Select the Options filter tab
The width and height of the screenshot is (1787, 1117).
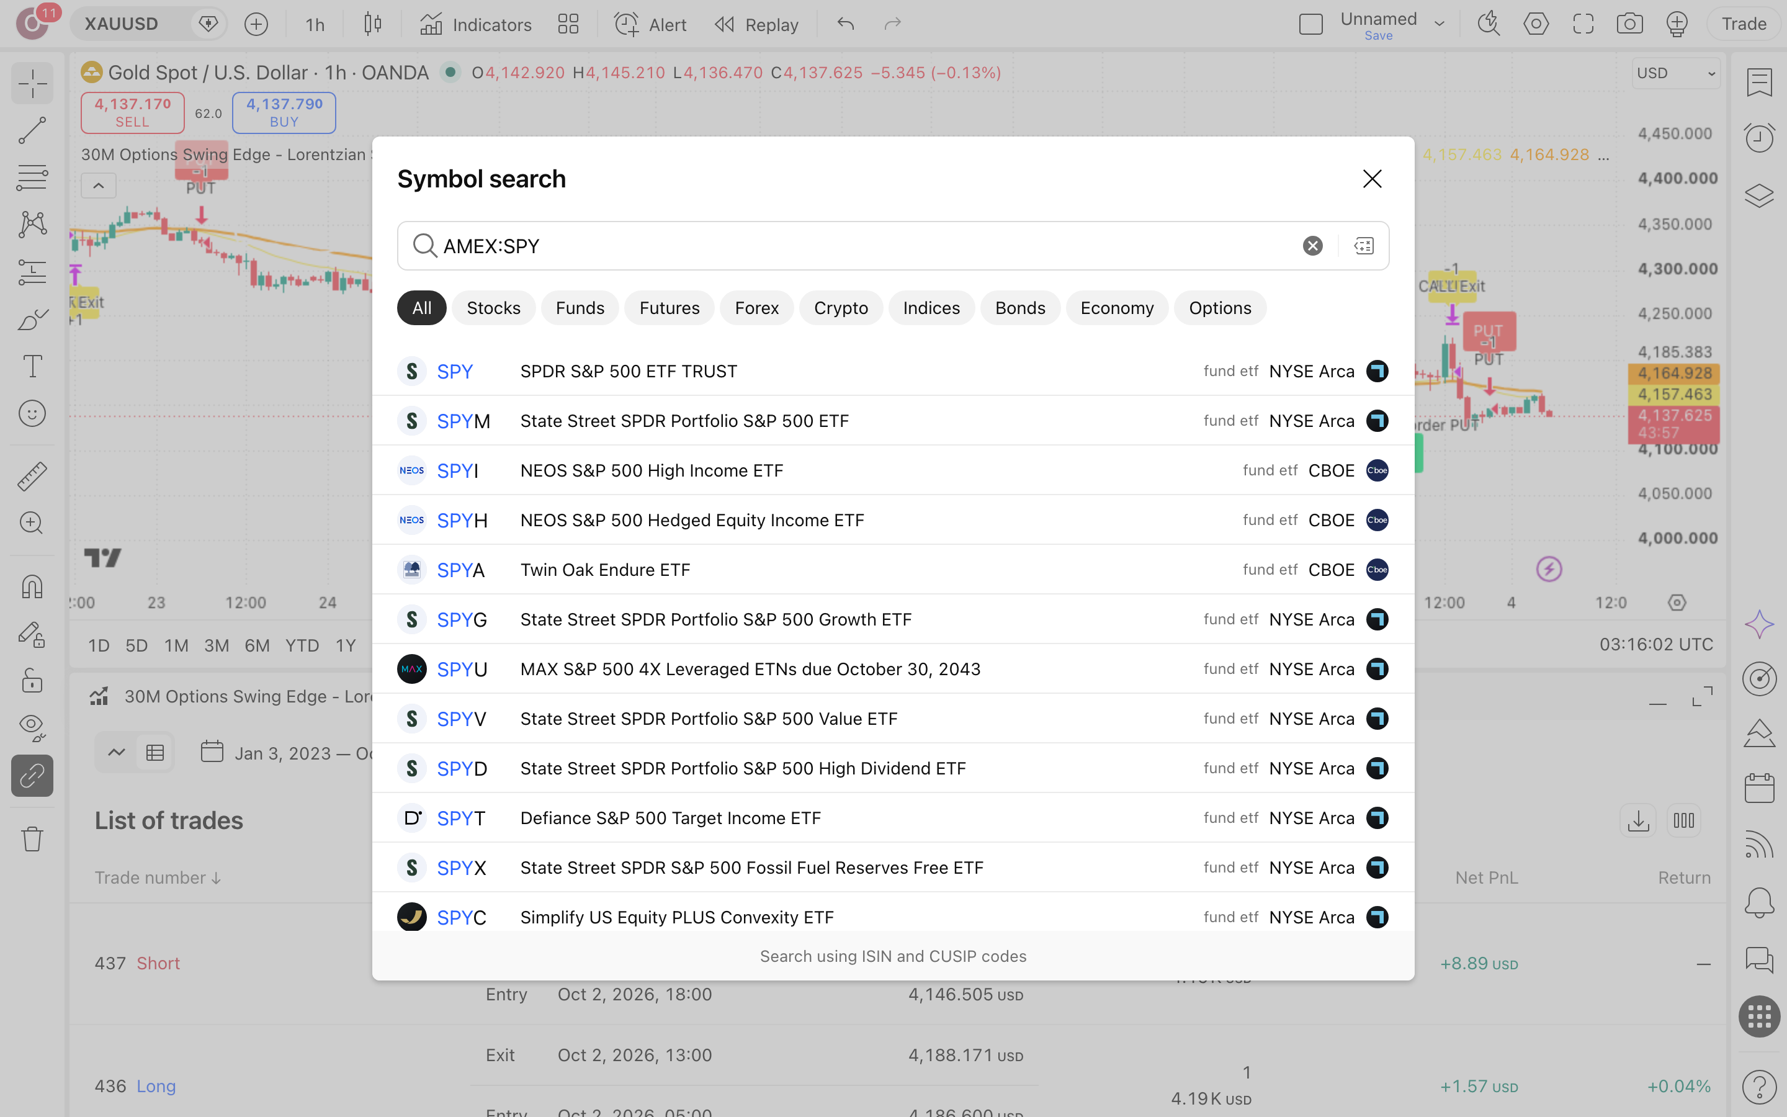click(1220, 308)
